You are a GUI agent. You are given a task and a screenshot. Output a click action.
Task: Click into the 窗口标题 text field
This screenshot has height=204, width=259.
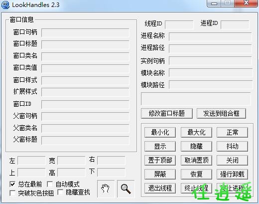[85, 44]
